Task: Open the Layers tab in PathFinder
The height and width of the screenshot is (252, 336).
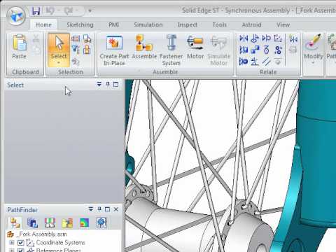Action: 50,223
